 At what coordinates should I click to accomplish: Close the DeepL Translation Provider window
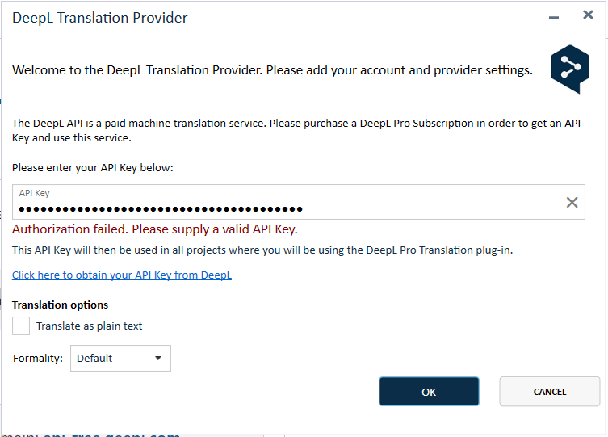click(x=588, y=15)
